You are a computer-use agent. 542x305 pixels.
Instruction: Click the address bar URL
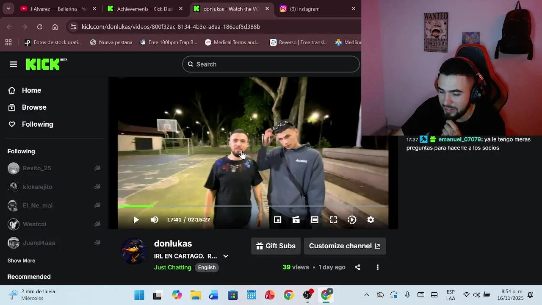coord(171,27)
